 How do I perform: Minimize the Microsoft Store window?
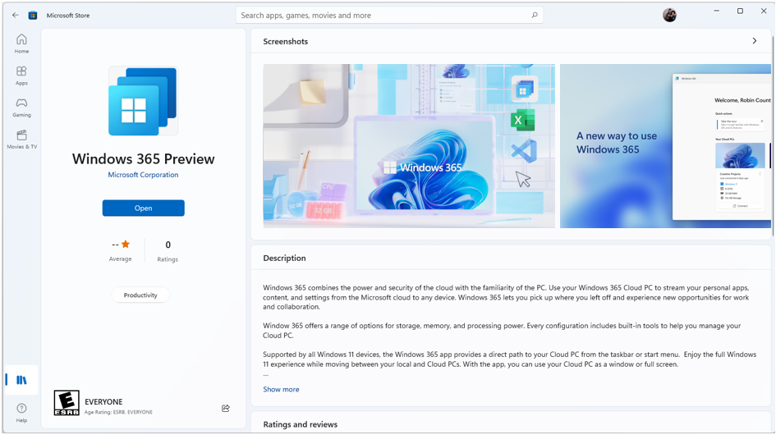716,11
